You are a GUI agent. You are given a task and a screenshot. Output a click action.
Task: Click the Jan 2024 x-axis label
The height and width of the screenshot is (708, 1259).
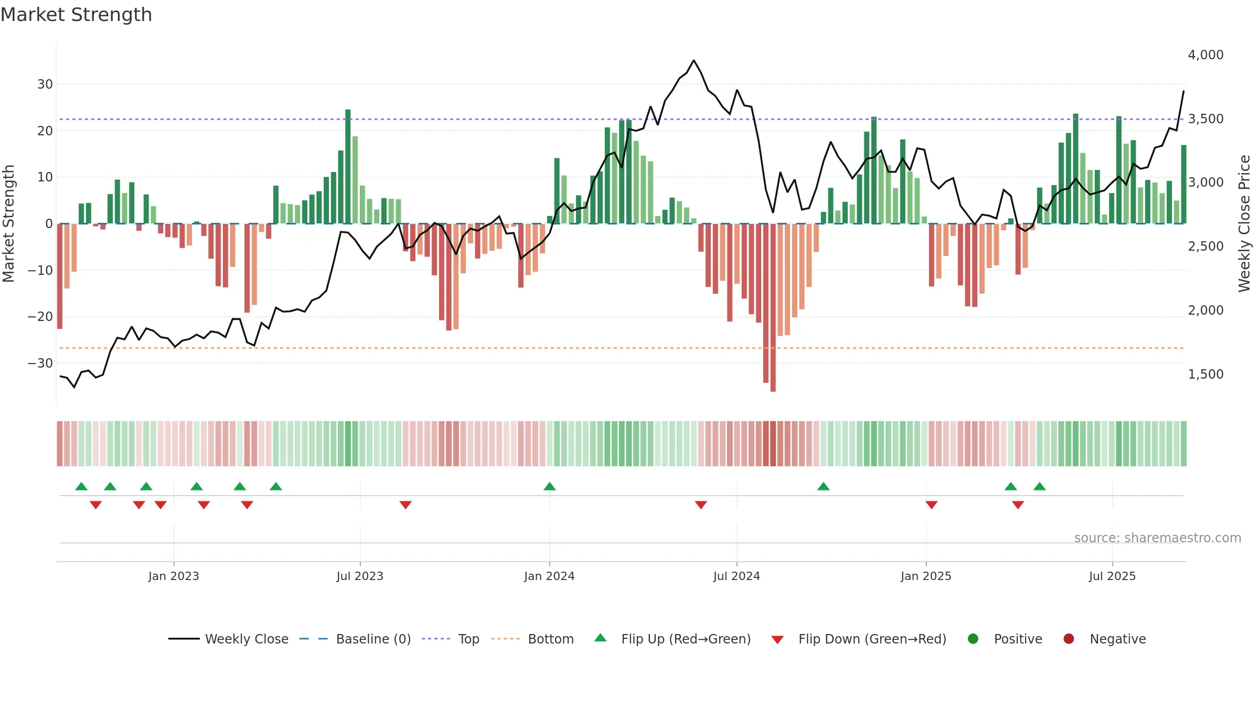(549, 576)
